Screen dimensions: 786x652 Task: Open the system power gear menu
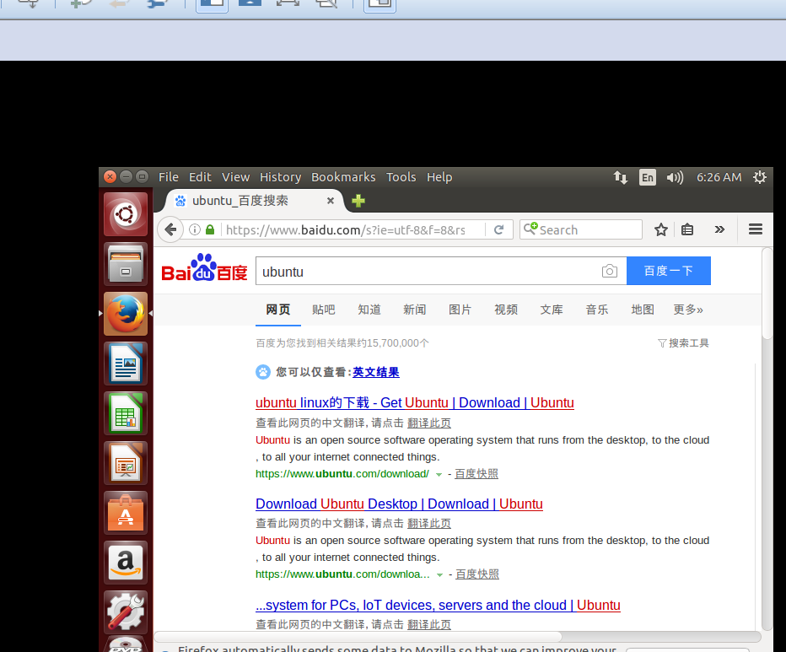tap(759, 177)
